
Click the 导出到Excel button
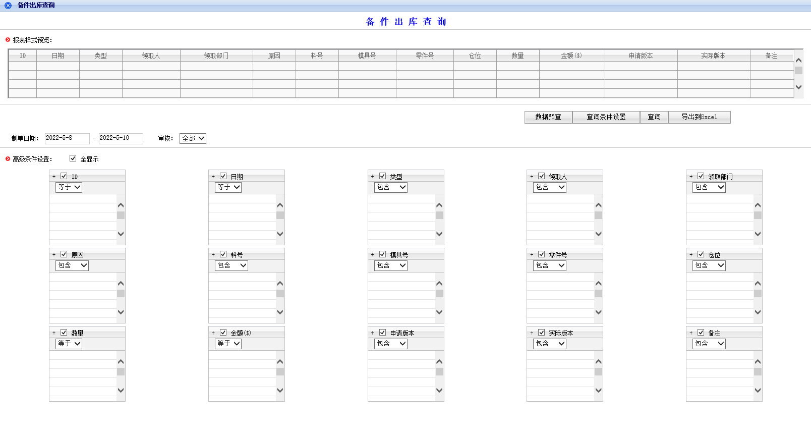[x=699, y=117]
